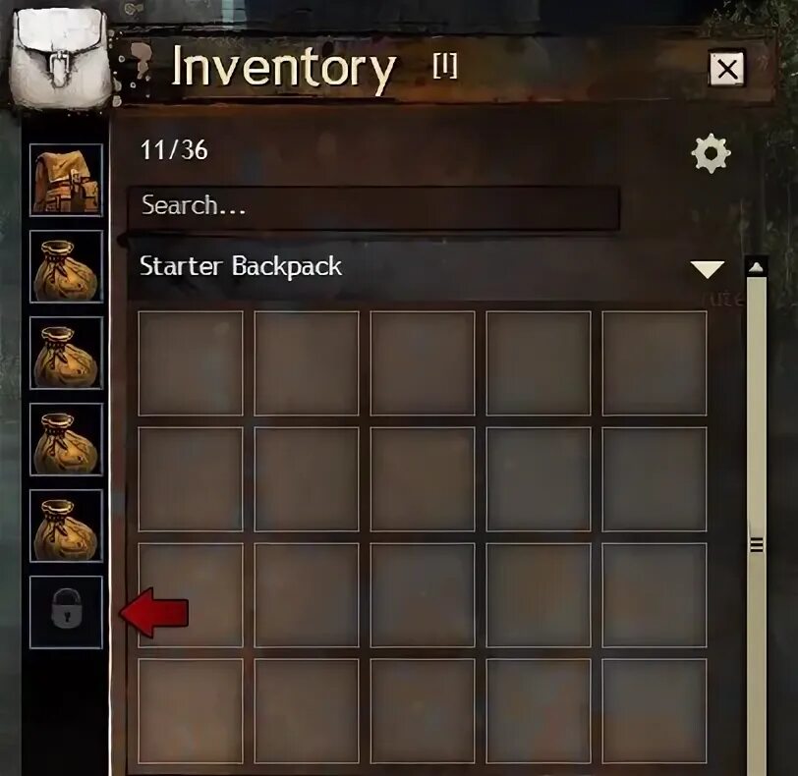This screenshot has height=776, width=798.
Task: Unlock the padlocked bag slot
Action: (x=66, y=612)
